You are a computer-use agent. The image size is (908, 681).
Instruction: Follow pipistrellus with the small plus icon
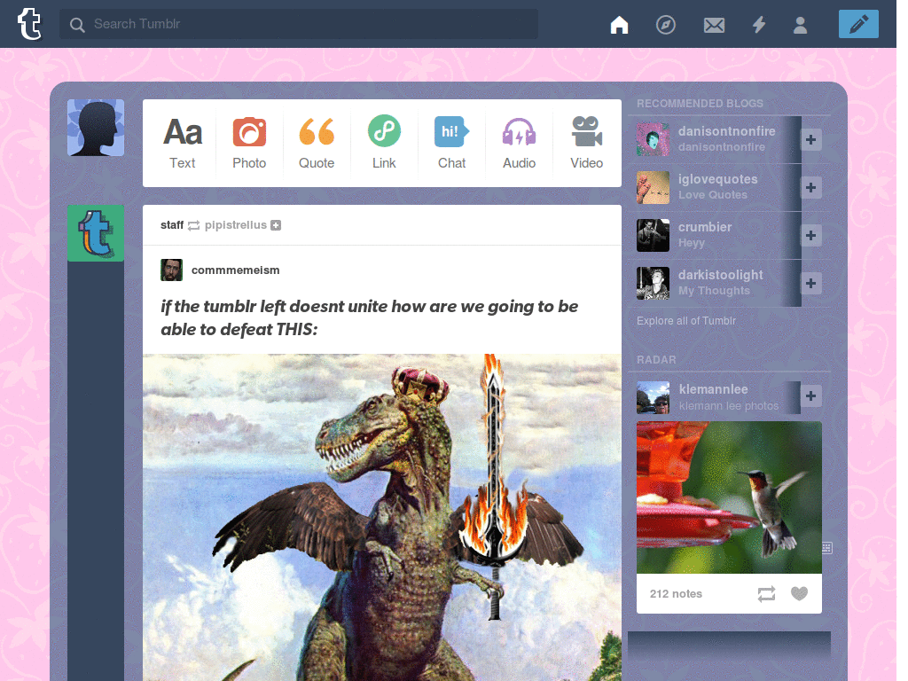click(277, 225)
